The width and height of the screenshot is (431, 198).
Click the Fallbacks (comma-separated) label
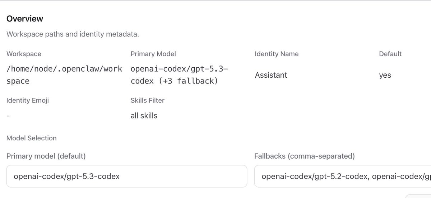coord(305,156)
